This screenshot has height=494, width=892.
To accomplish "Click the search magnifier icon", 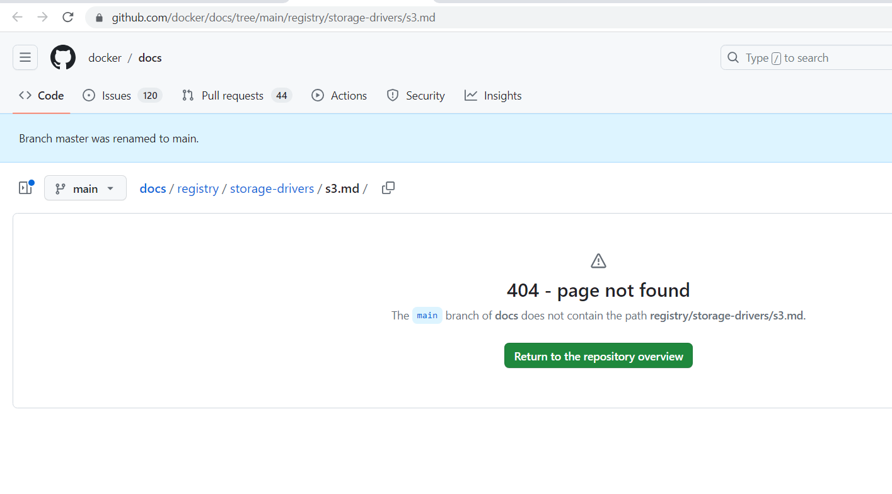I will pos(733,57).
